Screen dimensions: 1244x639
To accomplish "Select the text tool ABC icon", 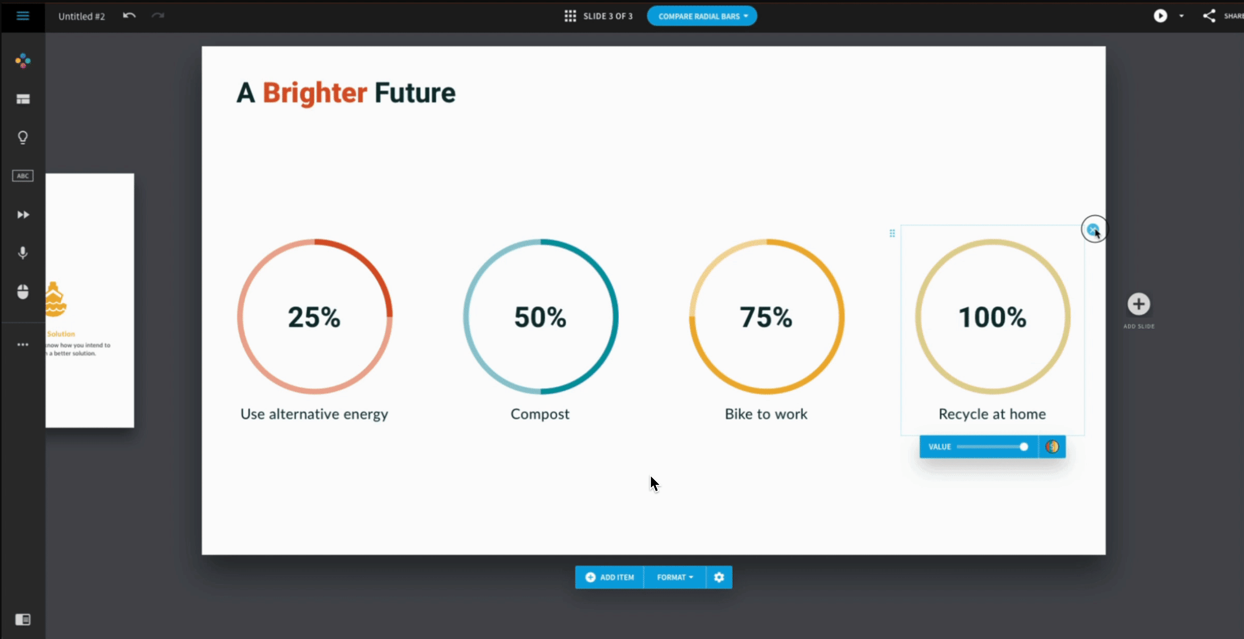I will (22, 176).
